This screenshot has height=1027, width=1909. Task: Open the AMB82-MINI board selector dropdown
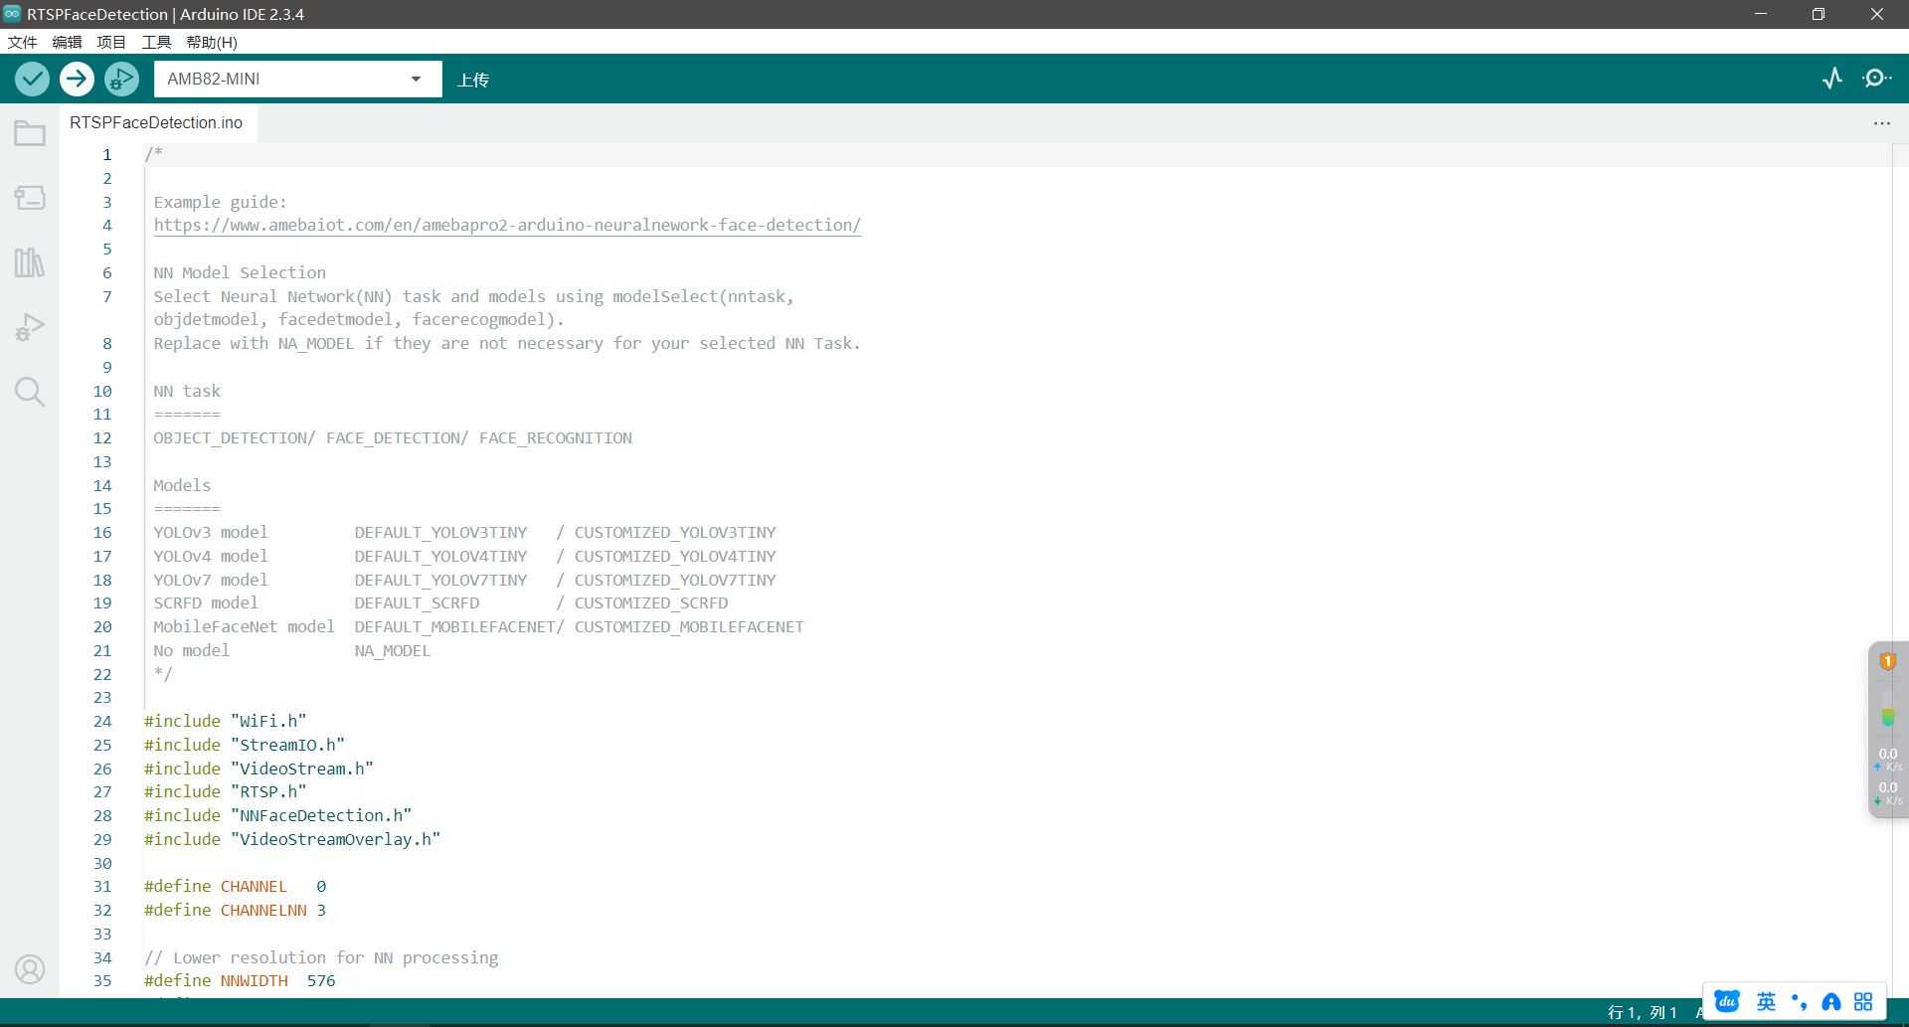pos(297,79)
